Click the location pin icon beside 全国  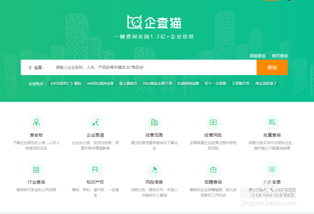pyautogui.click(x=30, y=68)
